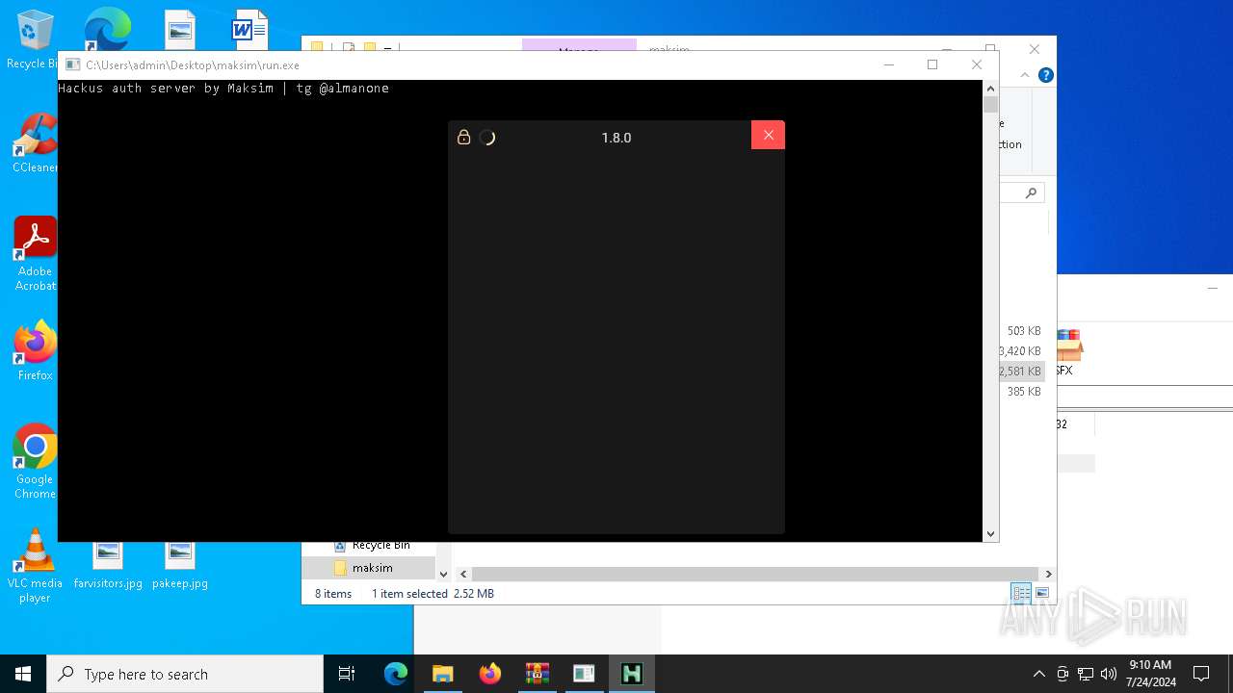Click the 385 KB file size entry
The height and width of the screenshot is (693, 1233).
(x=1024, y=392)
